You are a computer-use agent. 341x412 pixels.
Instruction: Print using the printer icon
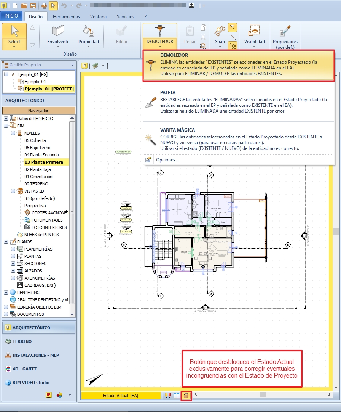[x=44, y=5]
